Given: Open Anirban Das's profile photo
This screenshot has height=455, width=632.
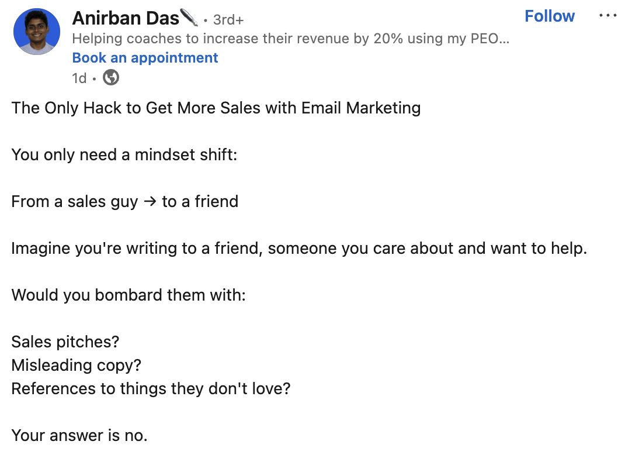Looking at the screenshot, I should click(x=37, y=32).
